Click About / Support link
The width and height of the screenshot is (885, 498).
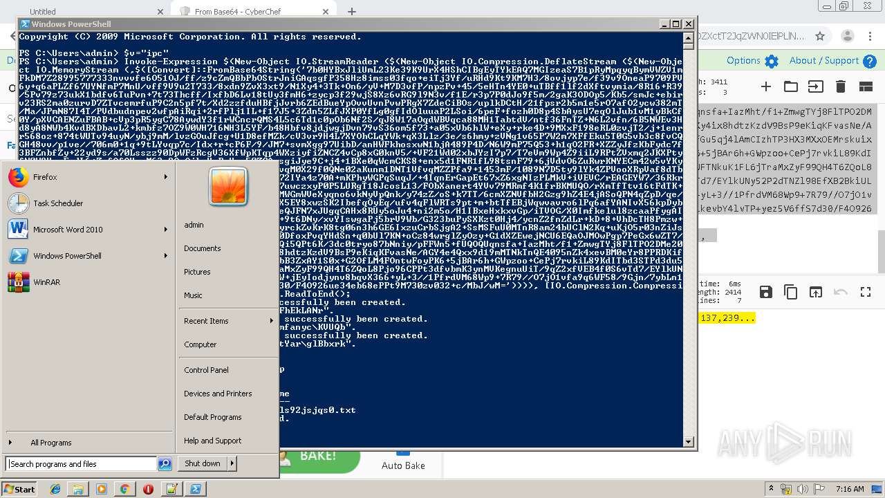click(x=824, y=61)
